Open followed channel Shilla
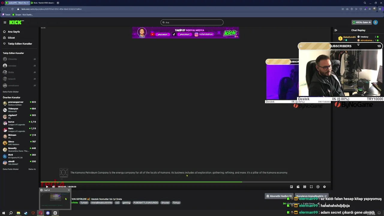384x216 pixels. click(x=19, y=72)
